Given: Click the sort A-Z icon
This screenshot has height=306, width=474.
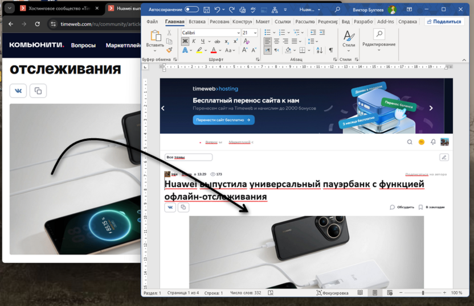Looking at the screenshot, I should tap(320, 50).
